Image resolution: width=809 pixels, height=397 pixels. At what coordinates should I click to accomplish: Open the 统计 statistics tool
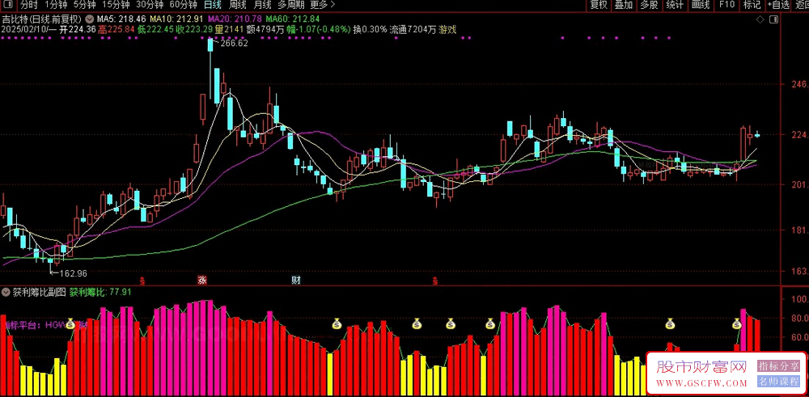point(675,5)
